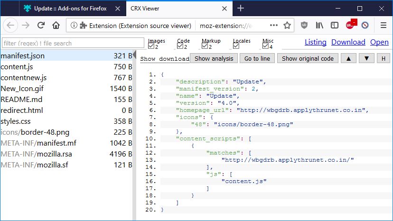Focus the regex file search filter field

73,43
